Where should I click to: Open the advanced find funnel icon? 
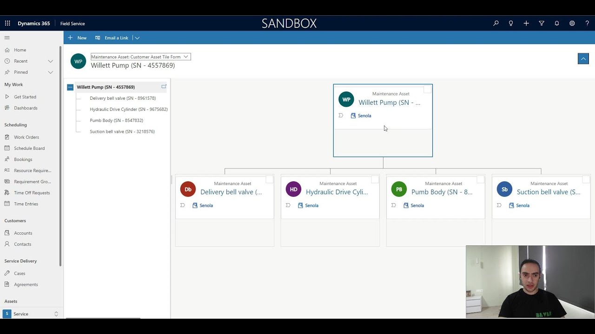tap(542, 23)
